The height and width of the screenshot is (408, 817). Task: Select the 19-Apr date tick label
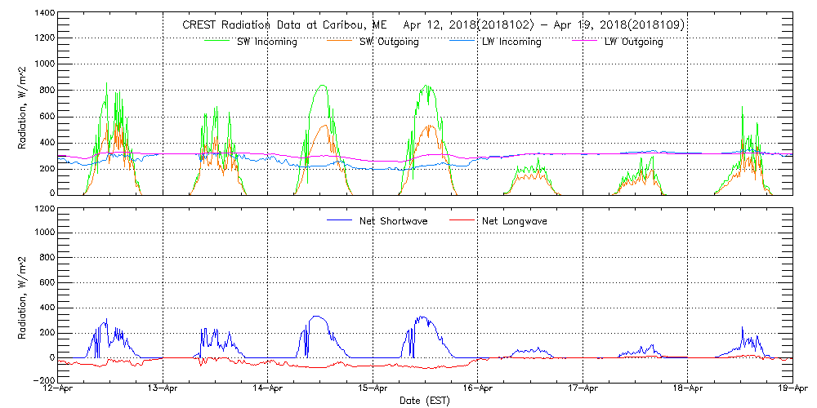792,389
